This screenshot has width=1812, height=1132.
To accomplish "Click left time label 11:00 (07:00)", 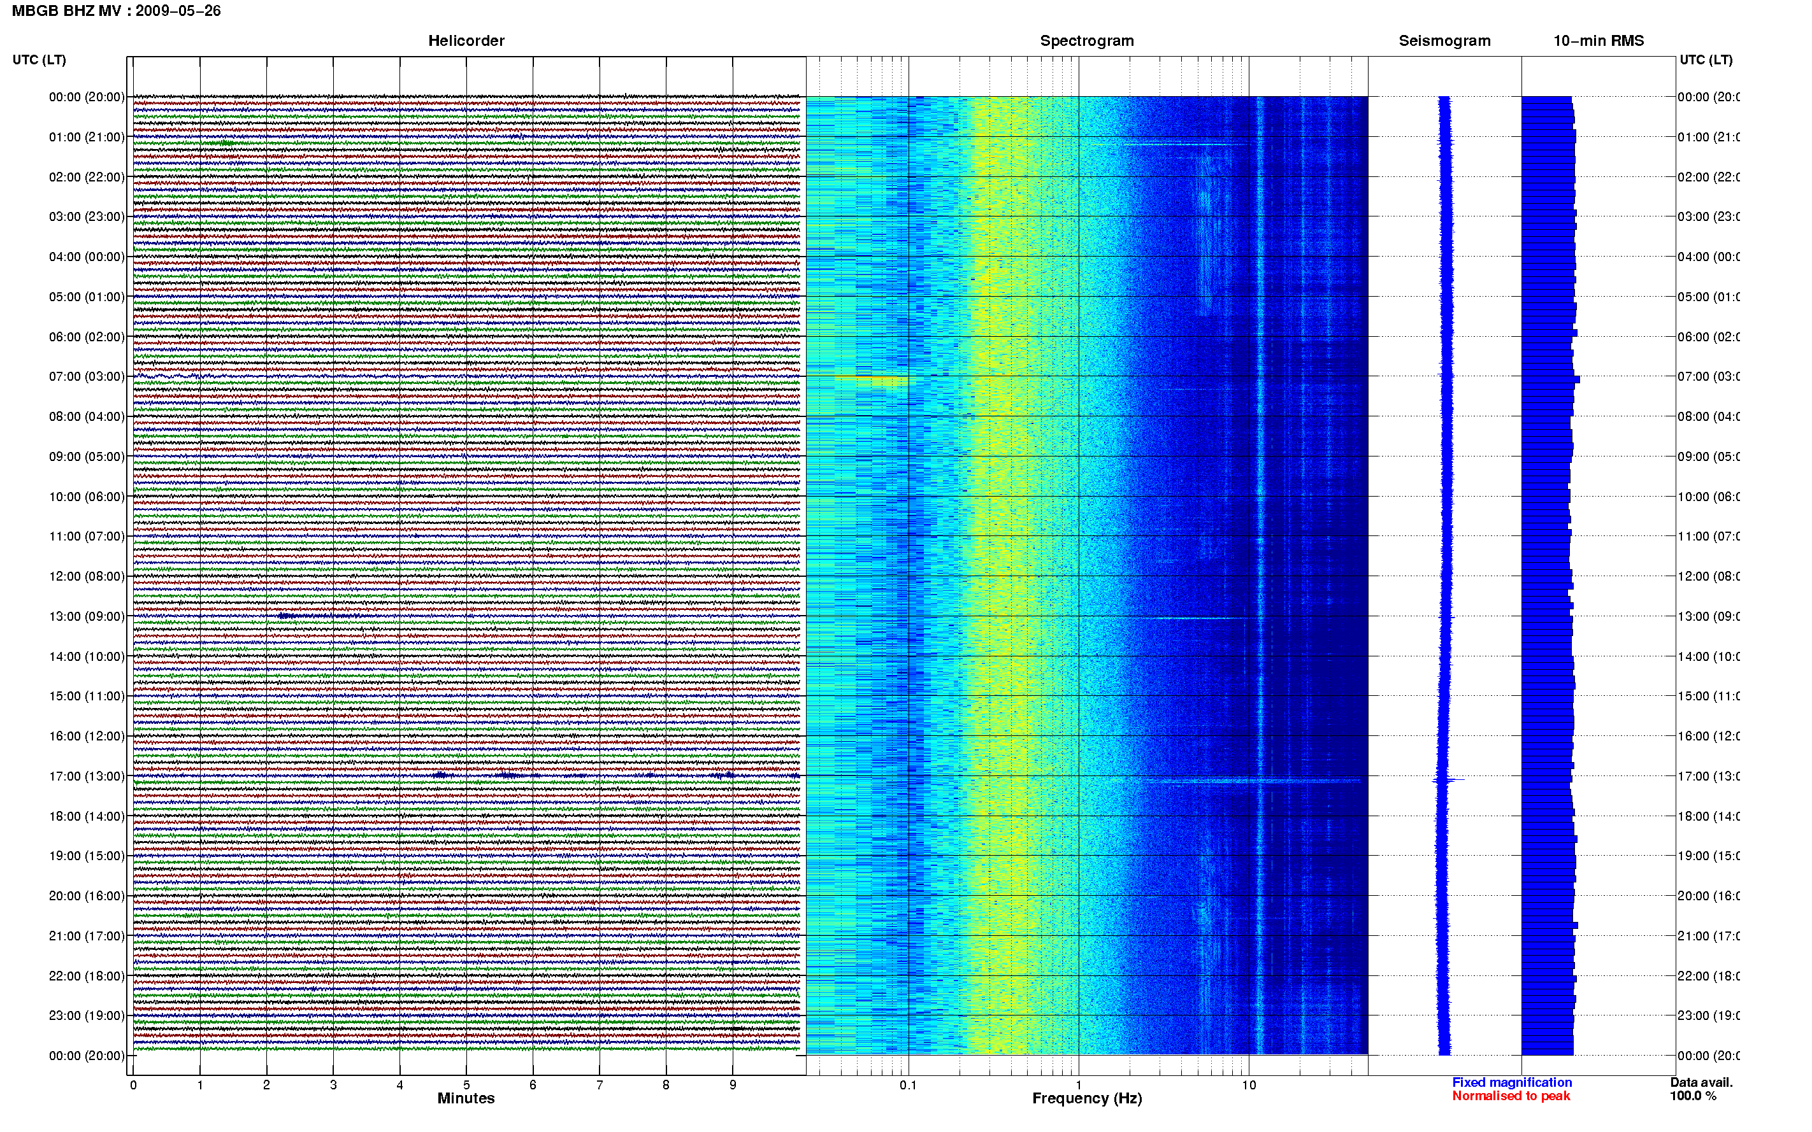I will click(87, 536).
